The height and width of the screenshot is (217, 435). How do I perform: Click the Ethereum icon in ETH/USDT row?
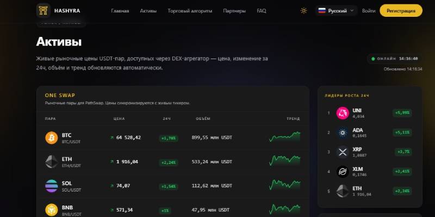[x=52, y=162]
